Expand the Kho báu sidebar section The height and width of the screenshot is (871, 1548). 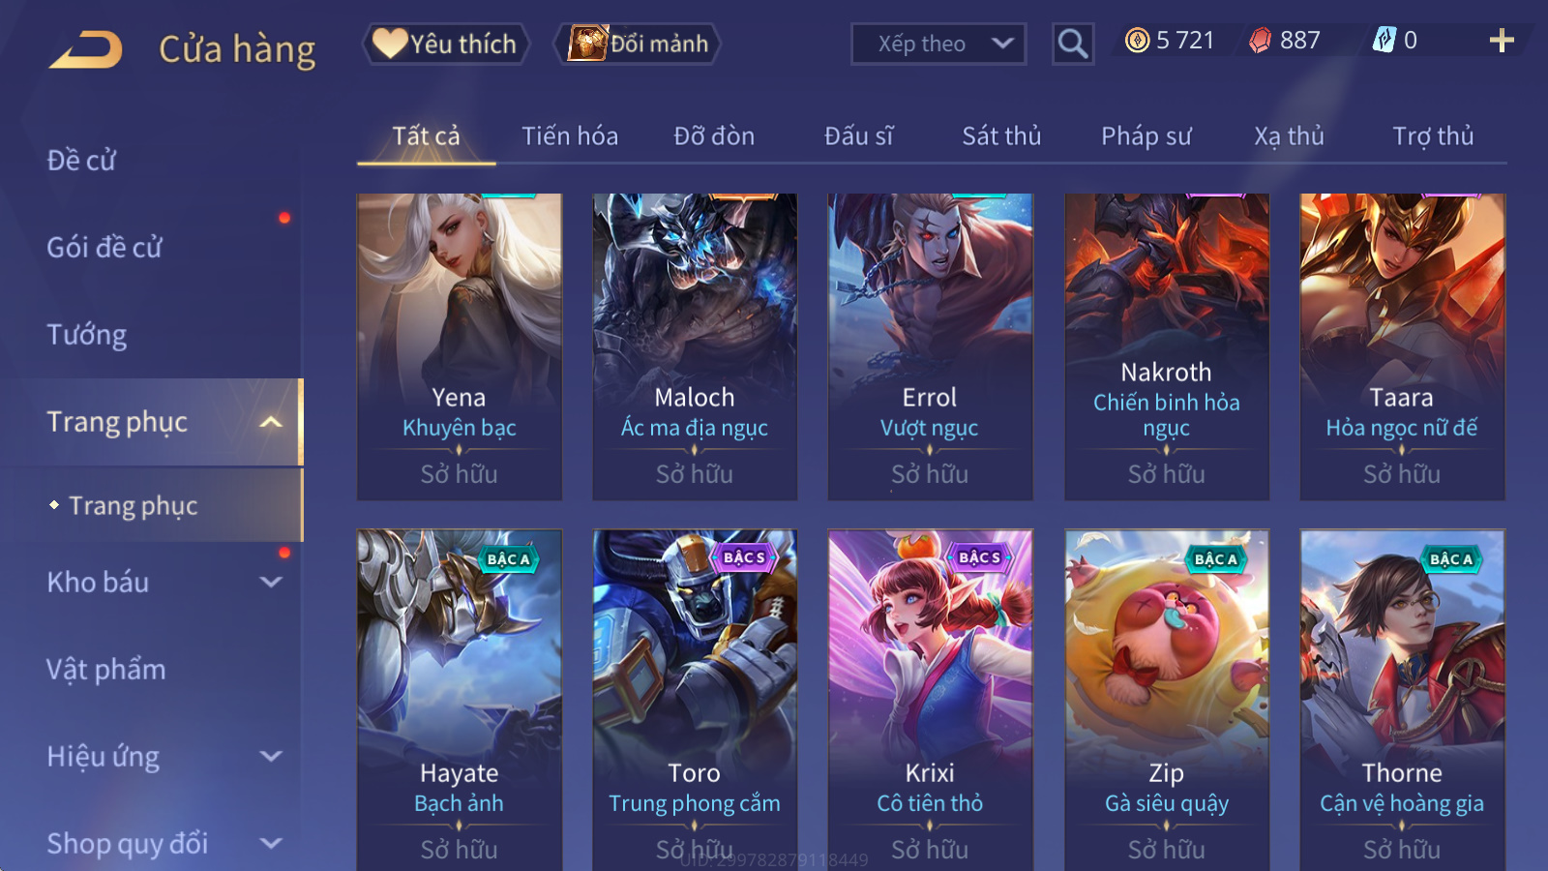pyautogui.click(x=272, y=583)
